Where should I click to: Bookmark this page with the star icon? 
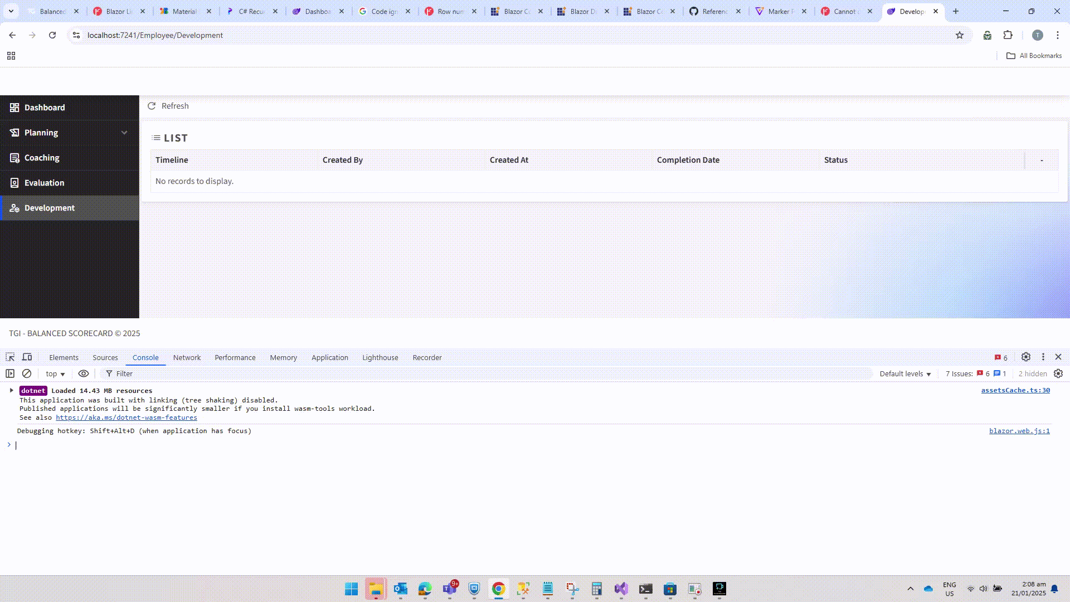pyautogui.click(x=960, y=35)
